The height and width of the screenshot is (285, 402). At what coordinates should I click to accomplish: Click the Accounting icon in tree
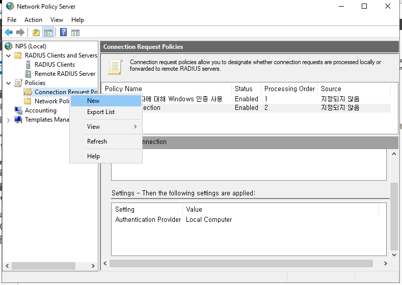point(18,110)
